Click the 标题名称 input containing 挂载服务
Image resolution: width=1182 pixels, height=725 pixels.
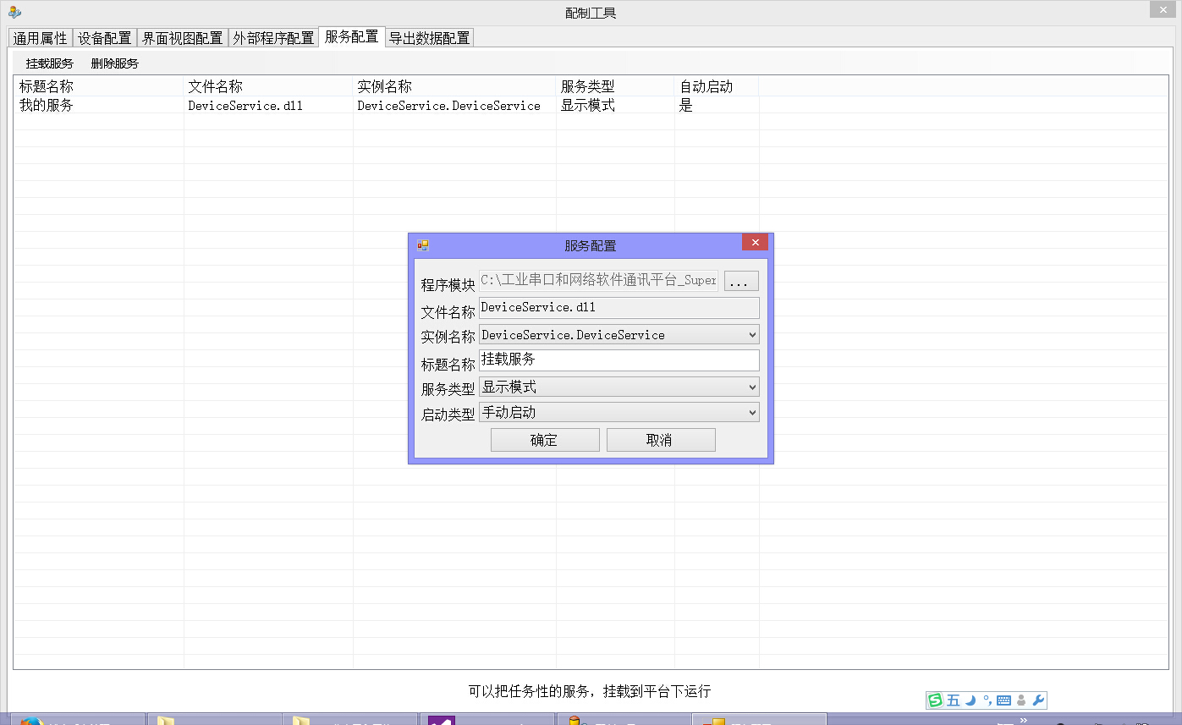pos(619,360)
